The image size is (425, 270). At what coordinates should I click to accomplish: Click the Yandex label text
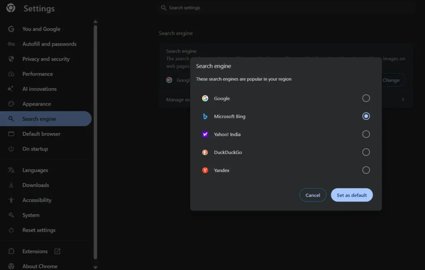pos(222,170)
